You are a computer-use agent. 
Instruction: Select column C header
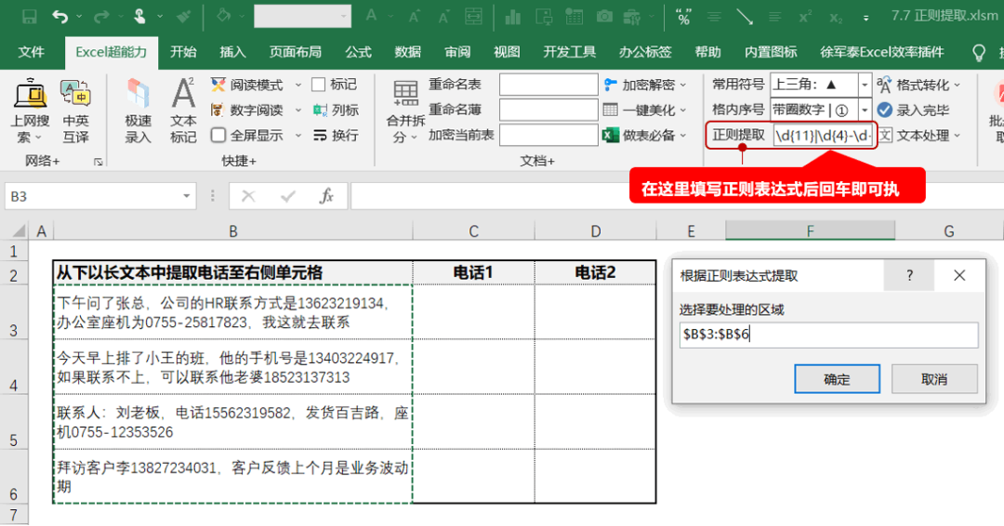click(x=473, y=231)
